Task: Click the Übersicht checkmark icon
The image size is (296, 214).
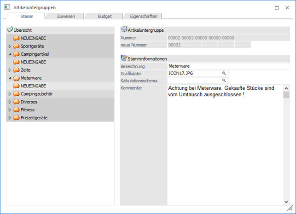Action: [x=10, y=29]
